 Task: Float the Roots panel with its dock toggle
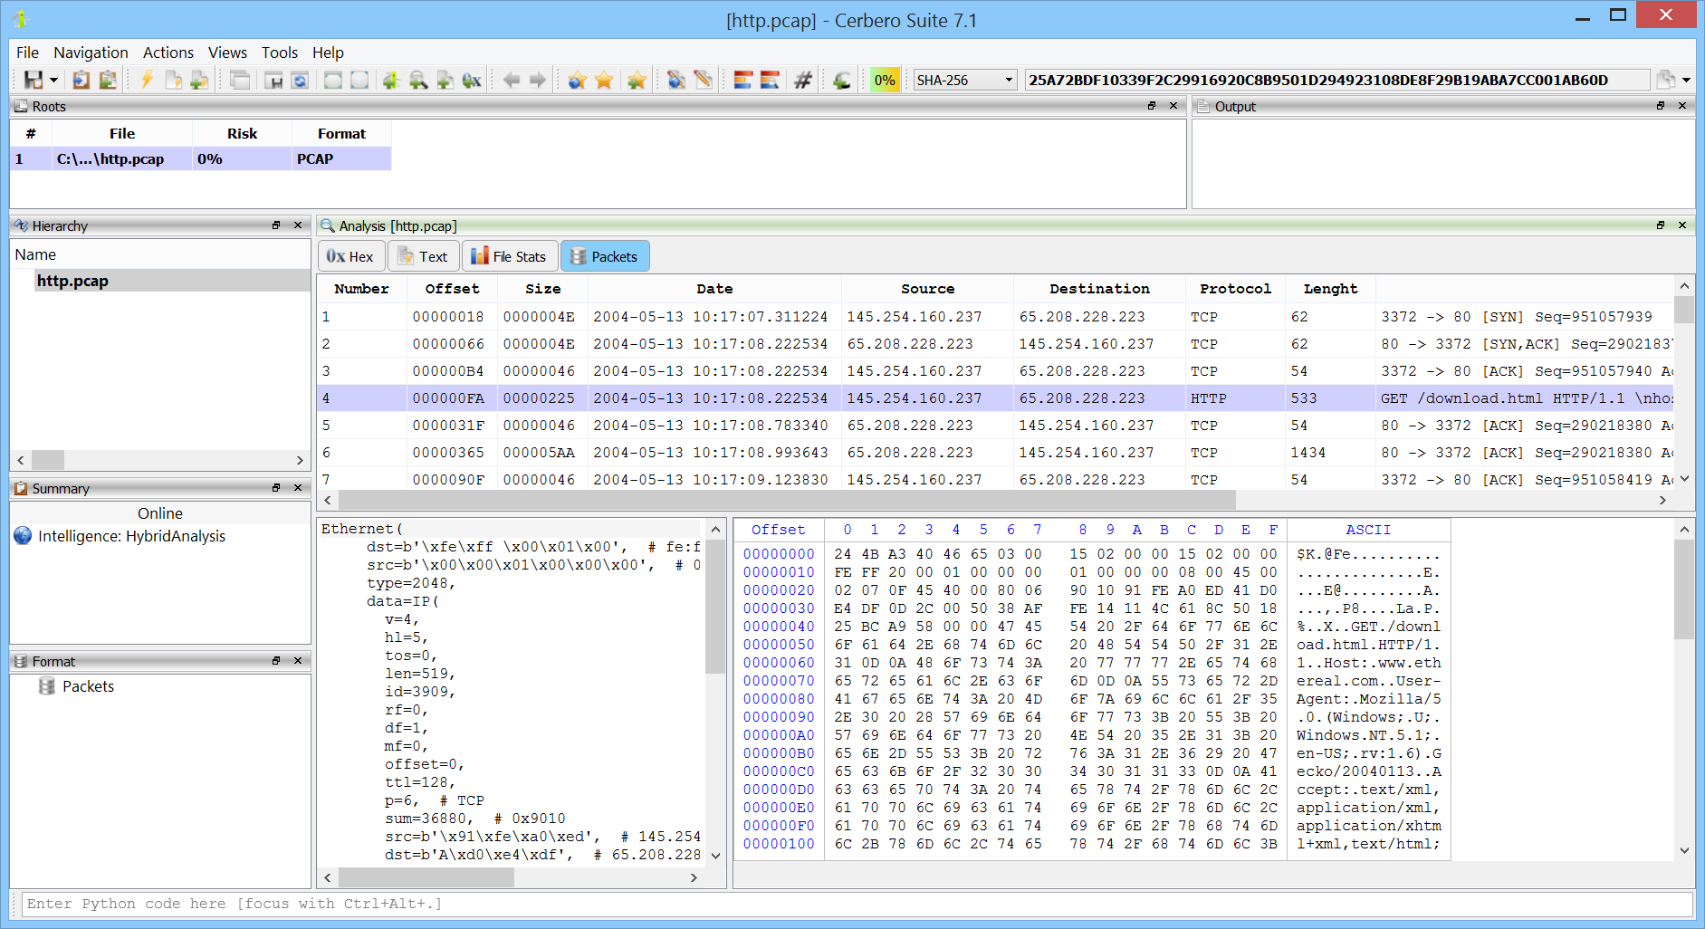[x=1152, y=106]
